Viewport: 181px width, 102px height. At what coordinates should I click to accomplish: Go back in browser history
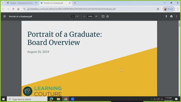[x=3, y=9]
